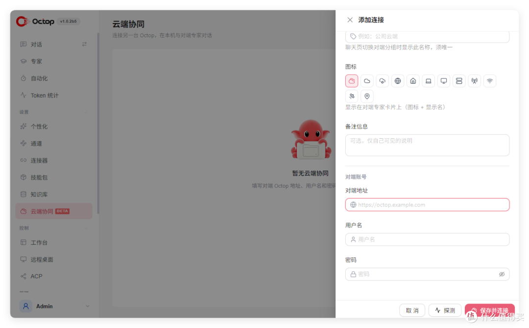
Task: Click the Admin avatar icon
Action: click(25, 306)
